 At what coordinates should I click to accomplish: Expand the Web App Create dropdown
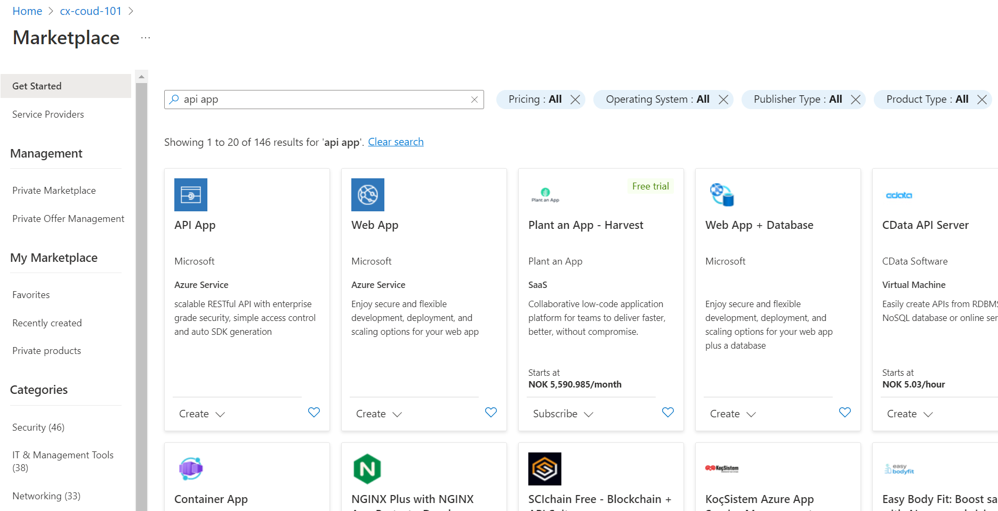(x=380, y=414)
